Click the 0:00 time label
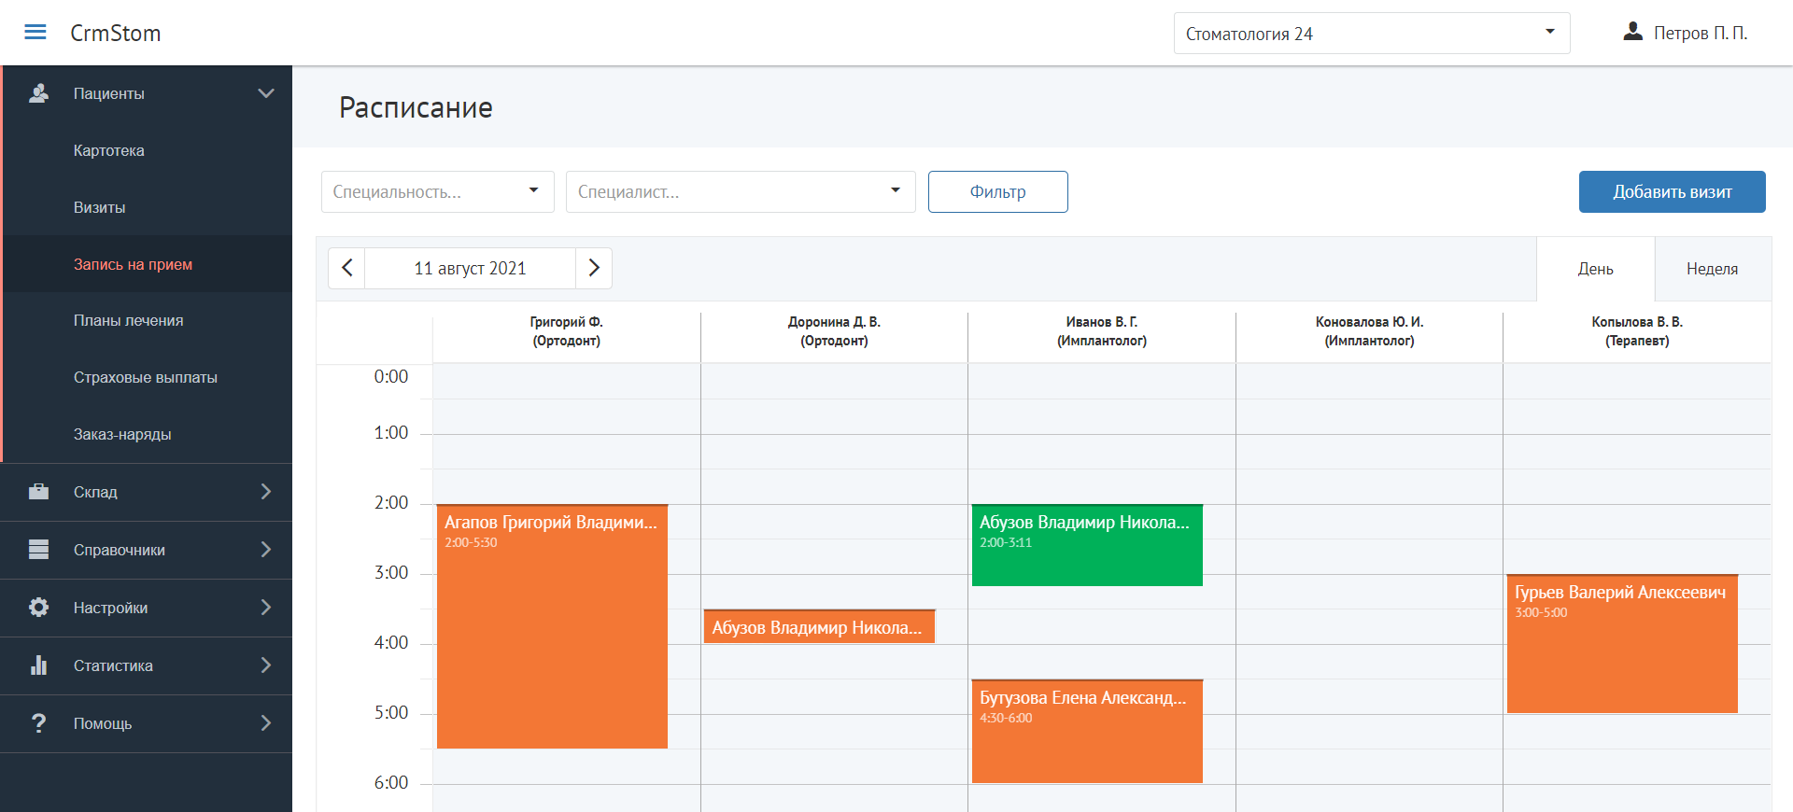The image size is (1793, 812). click(x=391, y=377)
